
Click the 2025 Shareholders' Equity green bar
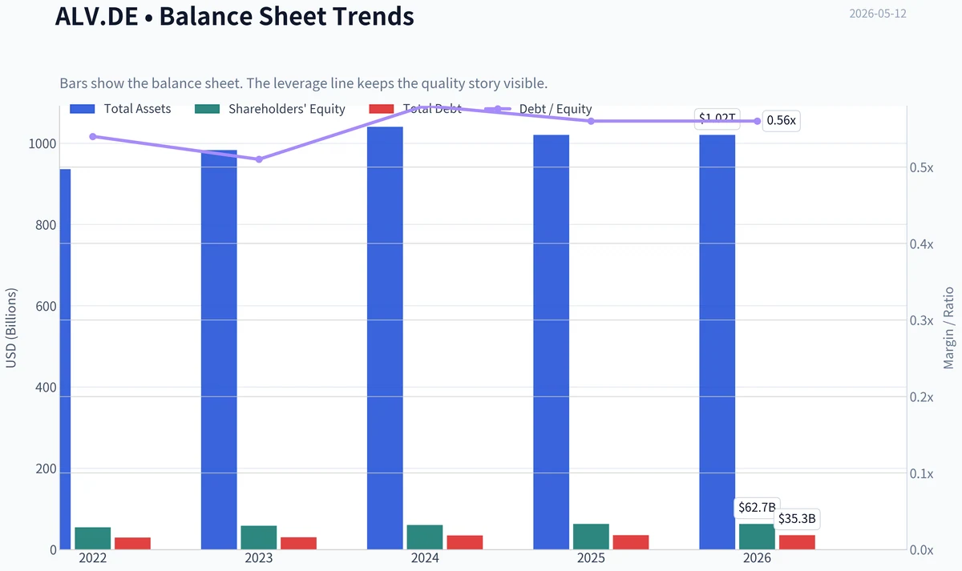(591, 537)
